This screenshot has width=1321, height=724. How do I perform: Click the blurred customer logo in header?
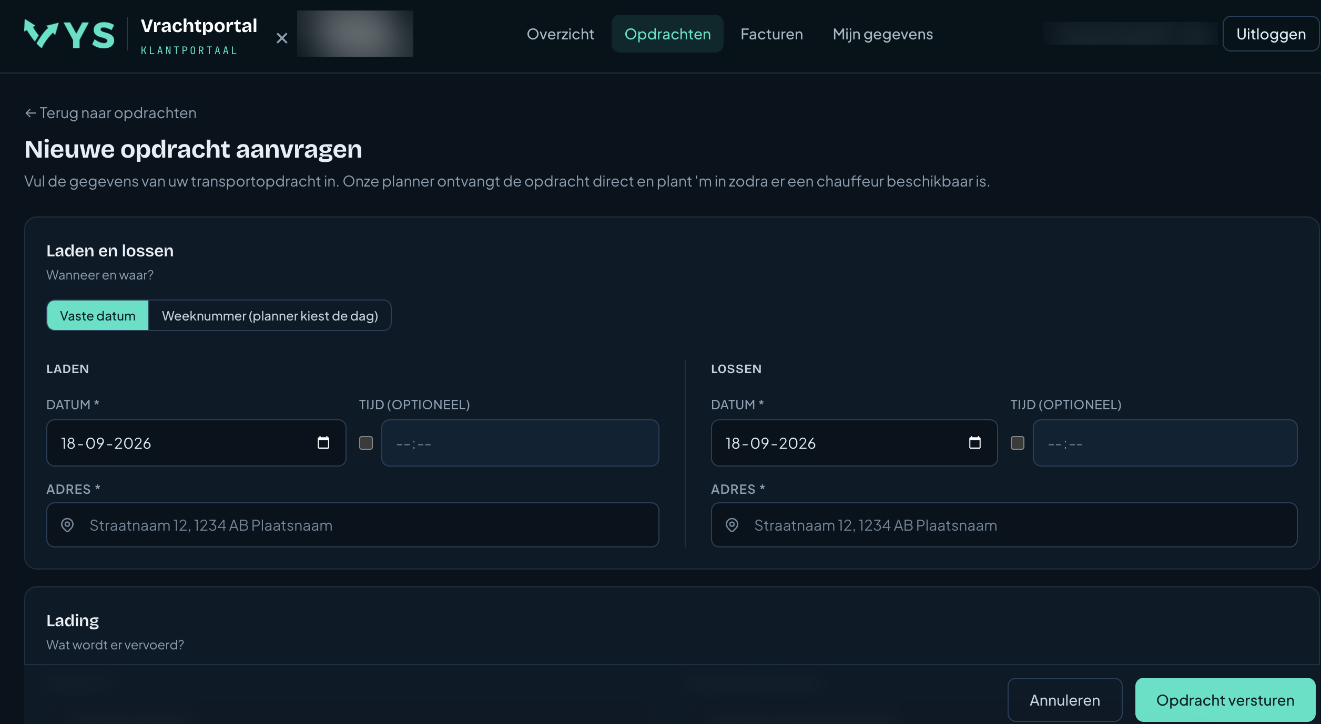(355, 34)
